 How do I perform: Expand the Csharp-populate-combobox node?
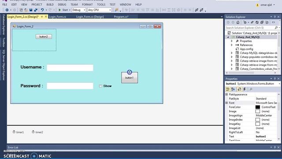(x=232, y=57)
